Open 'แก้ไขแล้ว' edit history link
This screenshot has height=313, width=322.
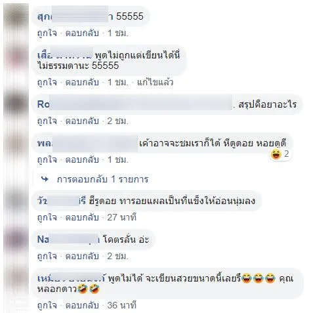(155, 83)
